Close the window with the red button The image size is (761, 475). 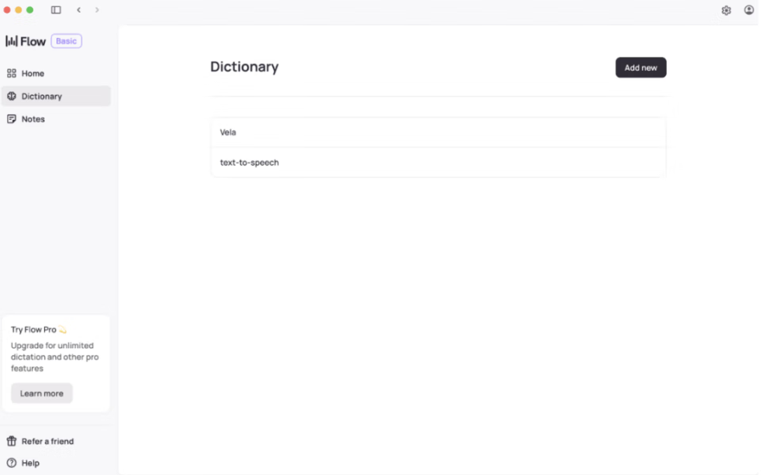pos(7,10)
